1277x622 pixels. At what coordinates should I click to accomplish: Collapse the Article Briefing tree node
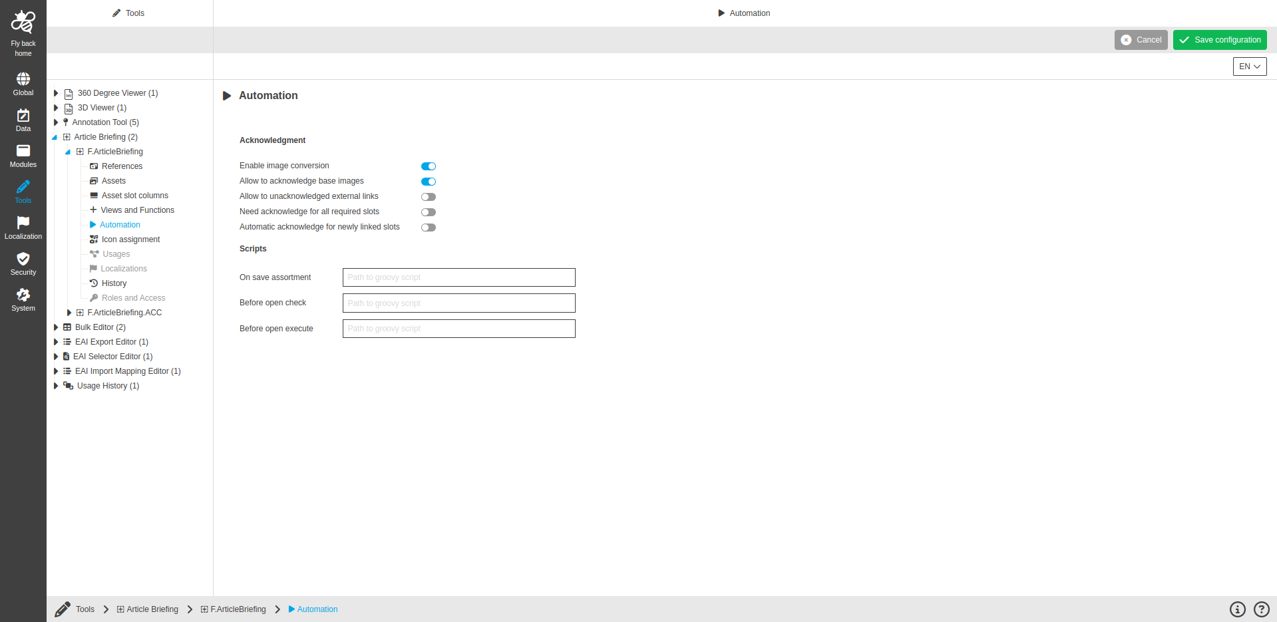[x=56, y=136]
